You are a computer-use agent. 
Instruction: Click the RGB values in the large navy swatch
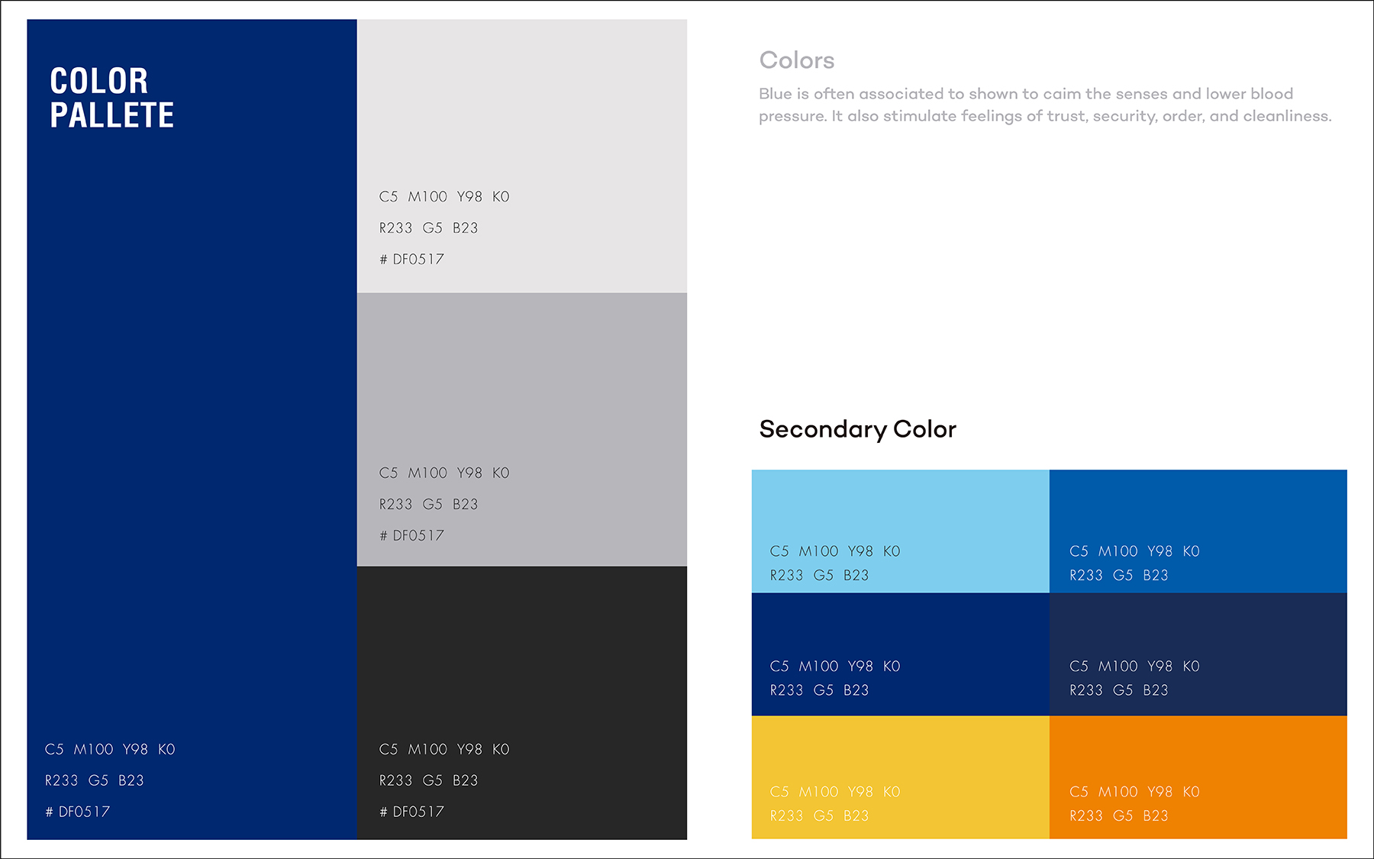click(95, 780)
